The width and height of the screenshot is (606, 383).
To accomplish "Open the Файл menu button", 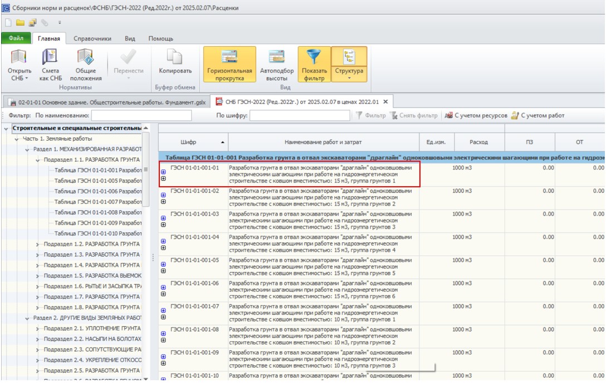I will pyautogui.click(x=16, y=38).
